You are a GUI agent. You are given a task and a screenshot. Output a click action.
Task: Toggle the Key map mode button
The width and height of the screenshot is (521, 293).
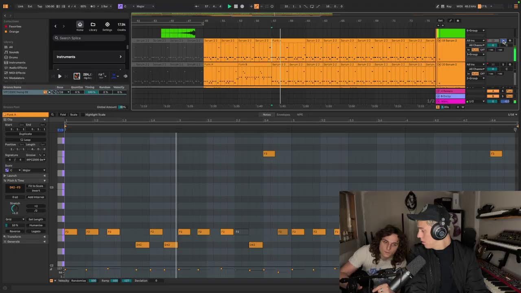click(449, 6)
